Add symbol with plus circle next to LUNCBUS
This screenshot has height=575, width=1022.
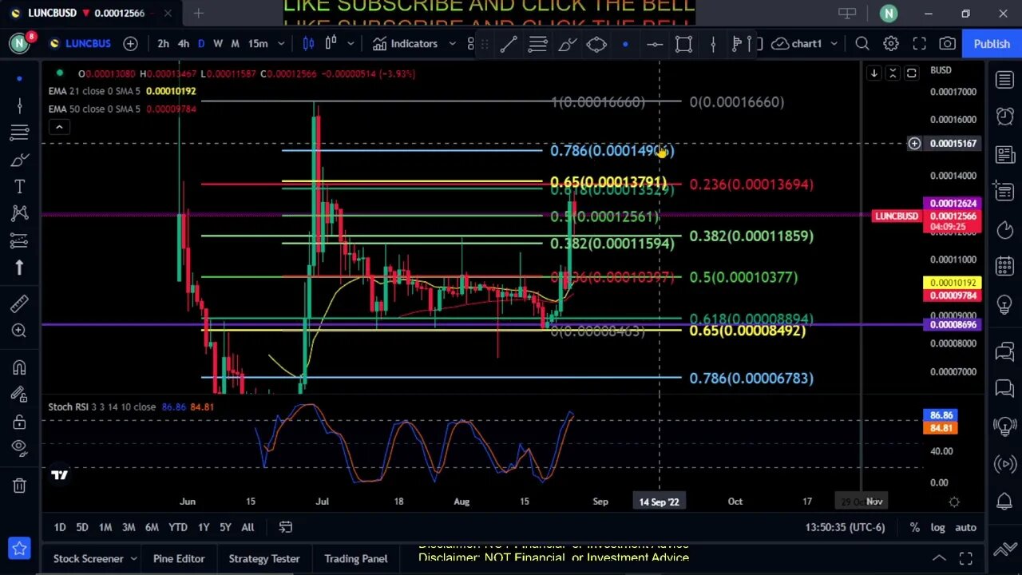(130, 44)
